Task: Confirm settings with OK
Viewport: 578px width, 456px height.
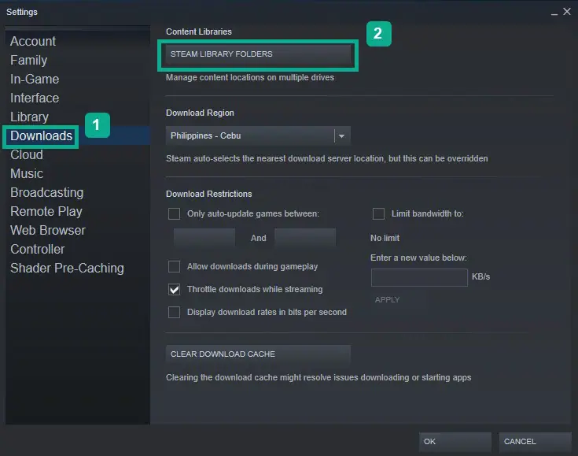Action: (455, 442)
